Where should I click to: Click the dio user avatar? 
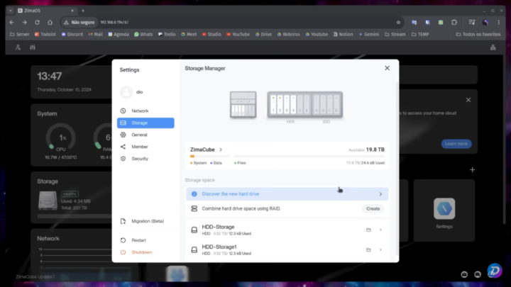126,91
